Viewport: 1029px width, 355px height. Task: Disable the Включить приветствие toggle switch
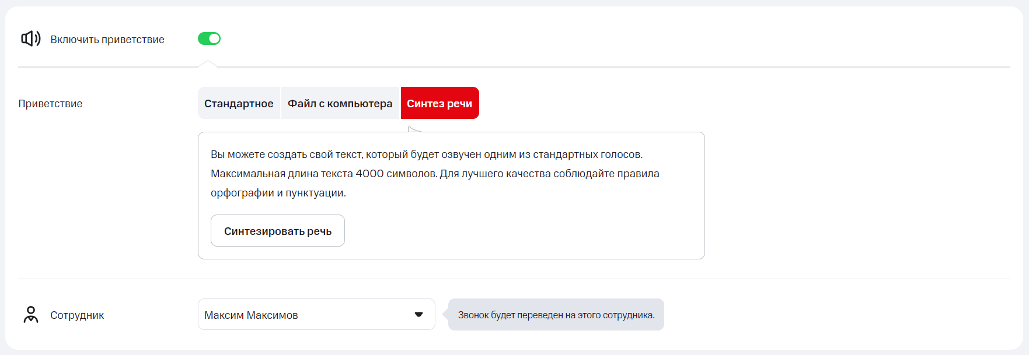tap(209, 38)
